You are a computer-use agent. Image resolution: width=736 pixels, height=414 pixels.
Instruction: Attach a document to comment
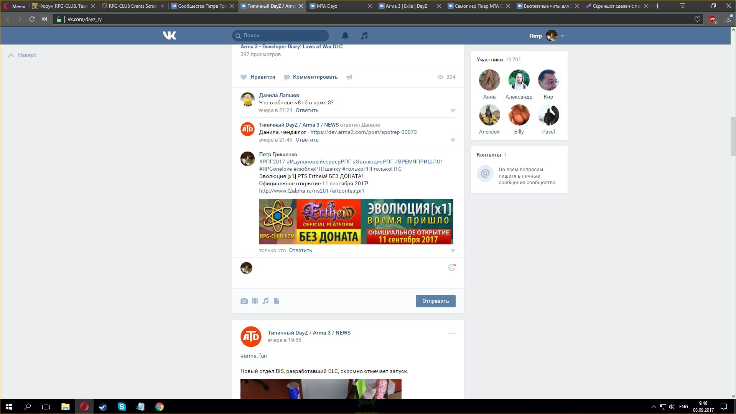pyautogui.click(x=277, y=301)
